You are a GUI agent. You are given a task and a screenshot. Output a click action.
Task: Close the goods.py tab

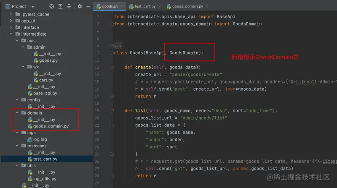122,6
